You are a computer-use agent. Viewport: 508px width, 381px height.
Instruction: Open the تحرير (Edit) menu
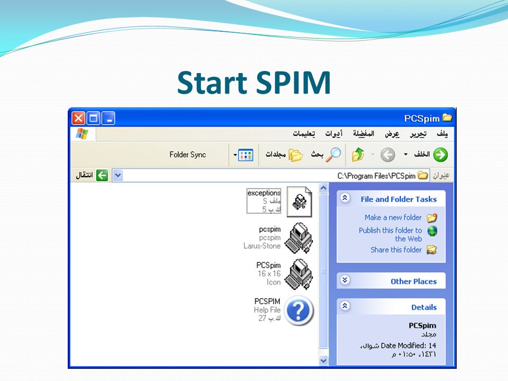(x=418, y=134)
